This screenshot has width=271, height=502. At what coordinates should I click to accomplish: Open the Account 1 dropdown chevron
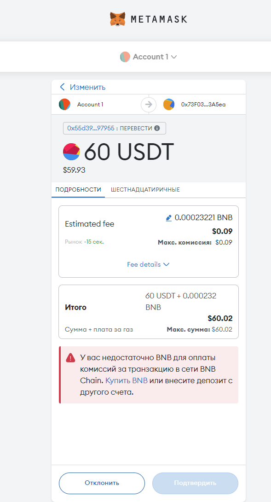pos(174,57)
